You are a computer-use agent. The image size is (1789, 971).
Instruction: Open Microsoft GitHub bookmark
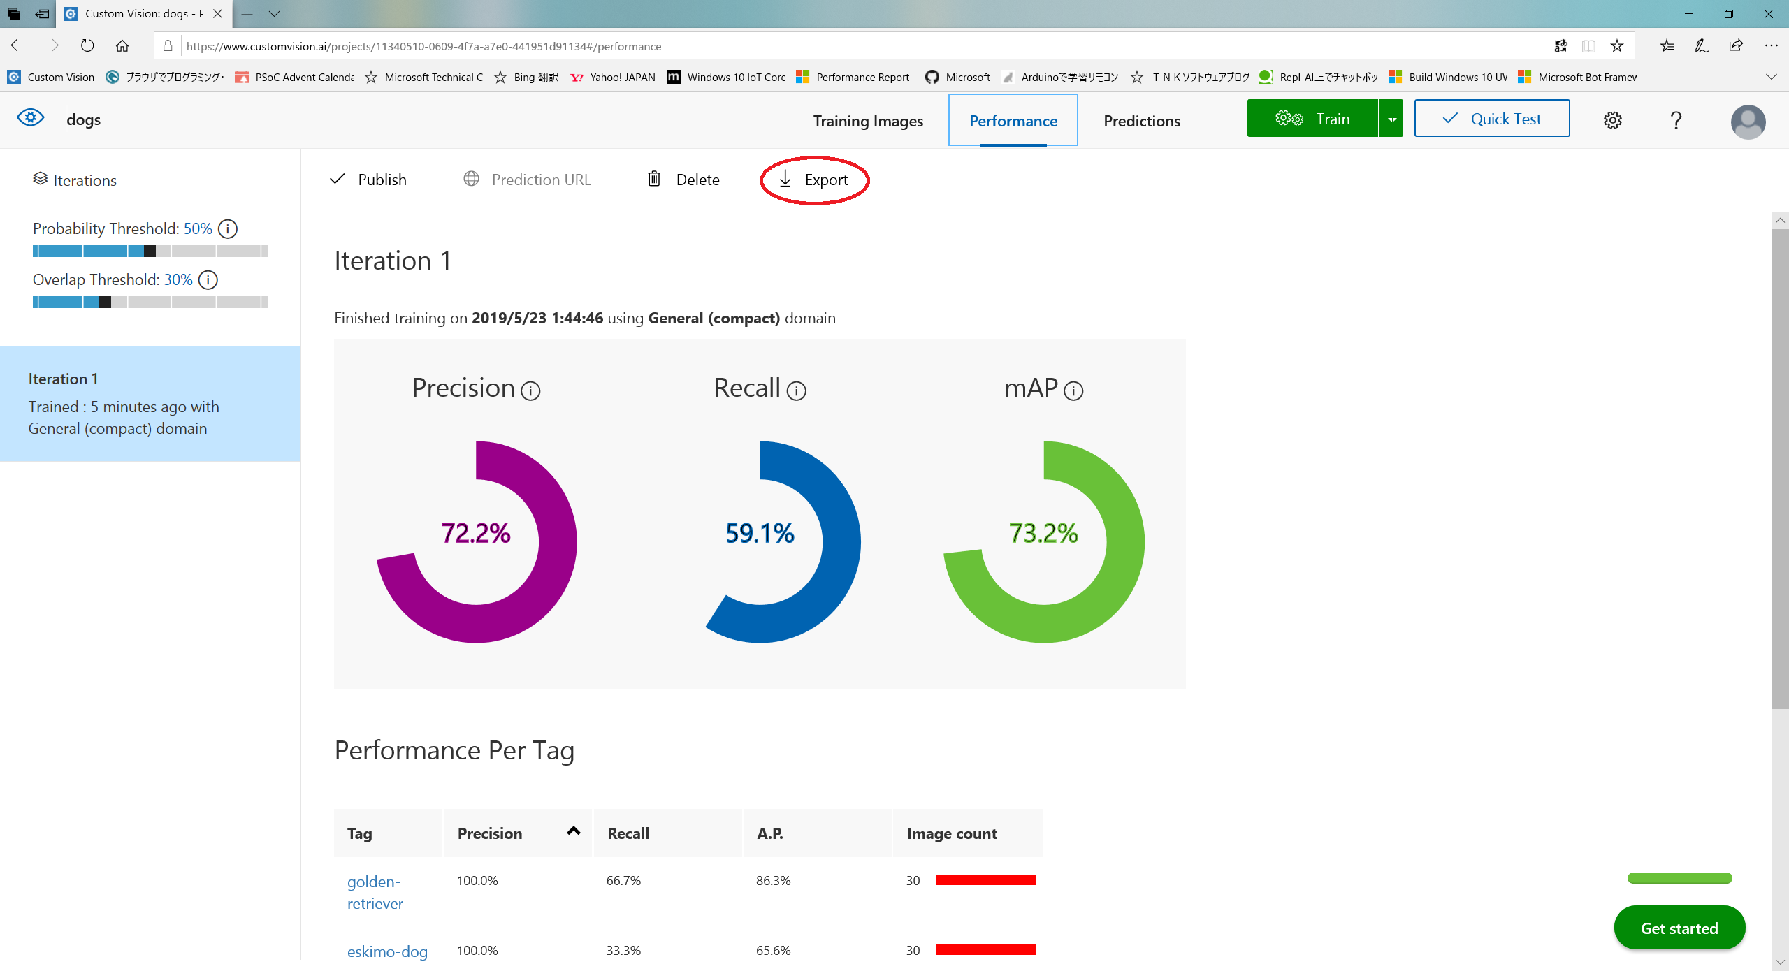(x=957, y=77)
